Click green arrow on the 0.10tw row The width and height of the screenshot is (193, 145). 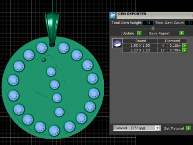point(185,46)
